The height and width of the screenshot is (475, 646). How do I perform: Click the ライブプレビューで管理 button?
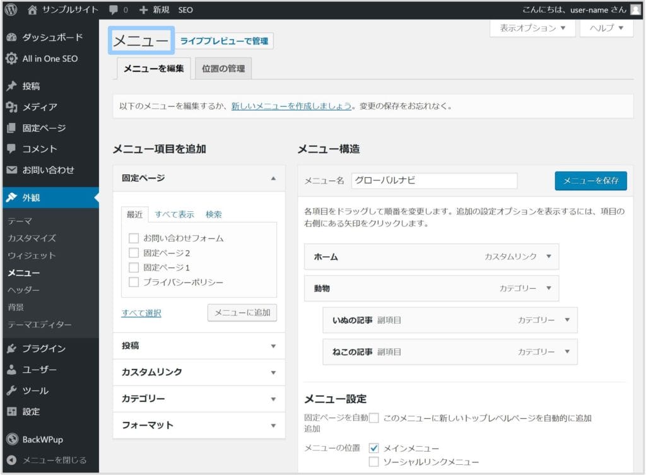click(x=224, y=41)
